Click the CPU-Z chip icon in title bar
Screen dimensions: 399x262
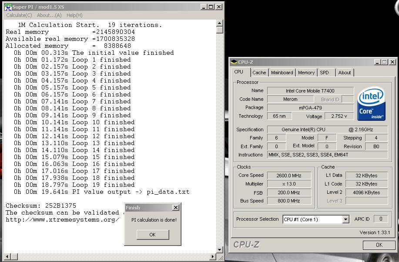[x=234, y=62]
